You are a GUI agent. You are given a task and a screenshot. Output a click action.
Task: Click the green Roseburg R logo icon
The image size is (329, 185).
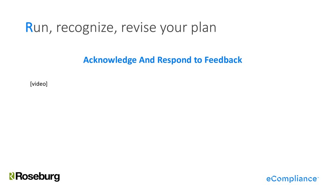click(x=12, y=176)
